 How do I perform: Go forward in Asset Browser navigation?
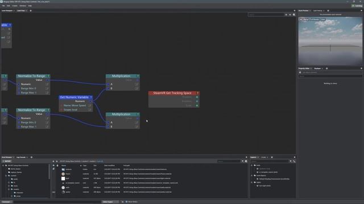point(57,161)
